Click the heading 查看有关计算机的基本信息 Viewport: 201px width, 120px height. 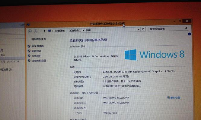click(88, 40)
